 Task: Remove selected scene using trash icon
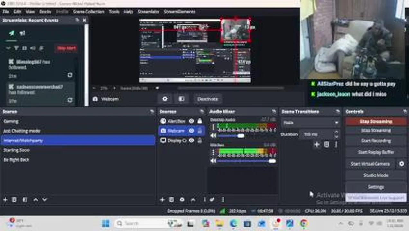point(14,200)
